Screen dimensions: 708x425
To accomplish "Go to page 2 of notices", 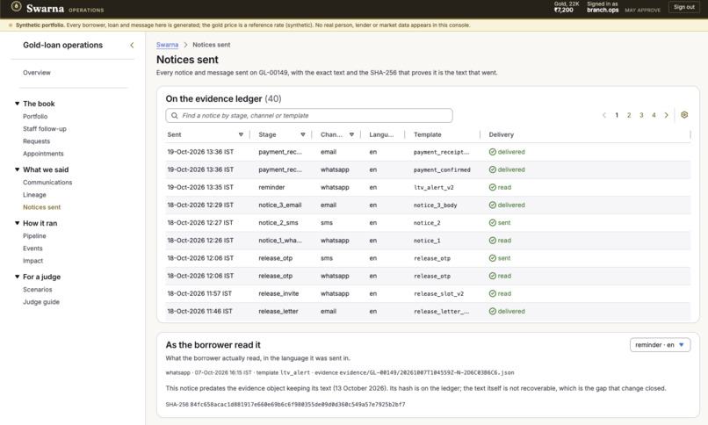I will point(629,116).
